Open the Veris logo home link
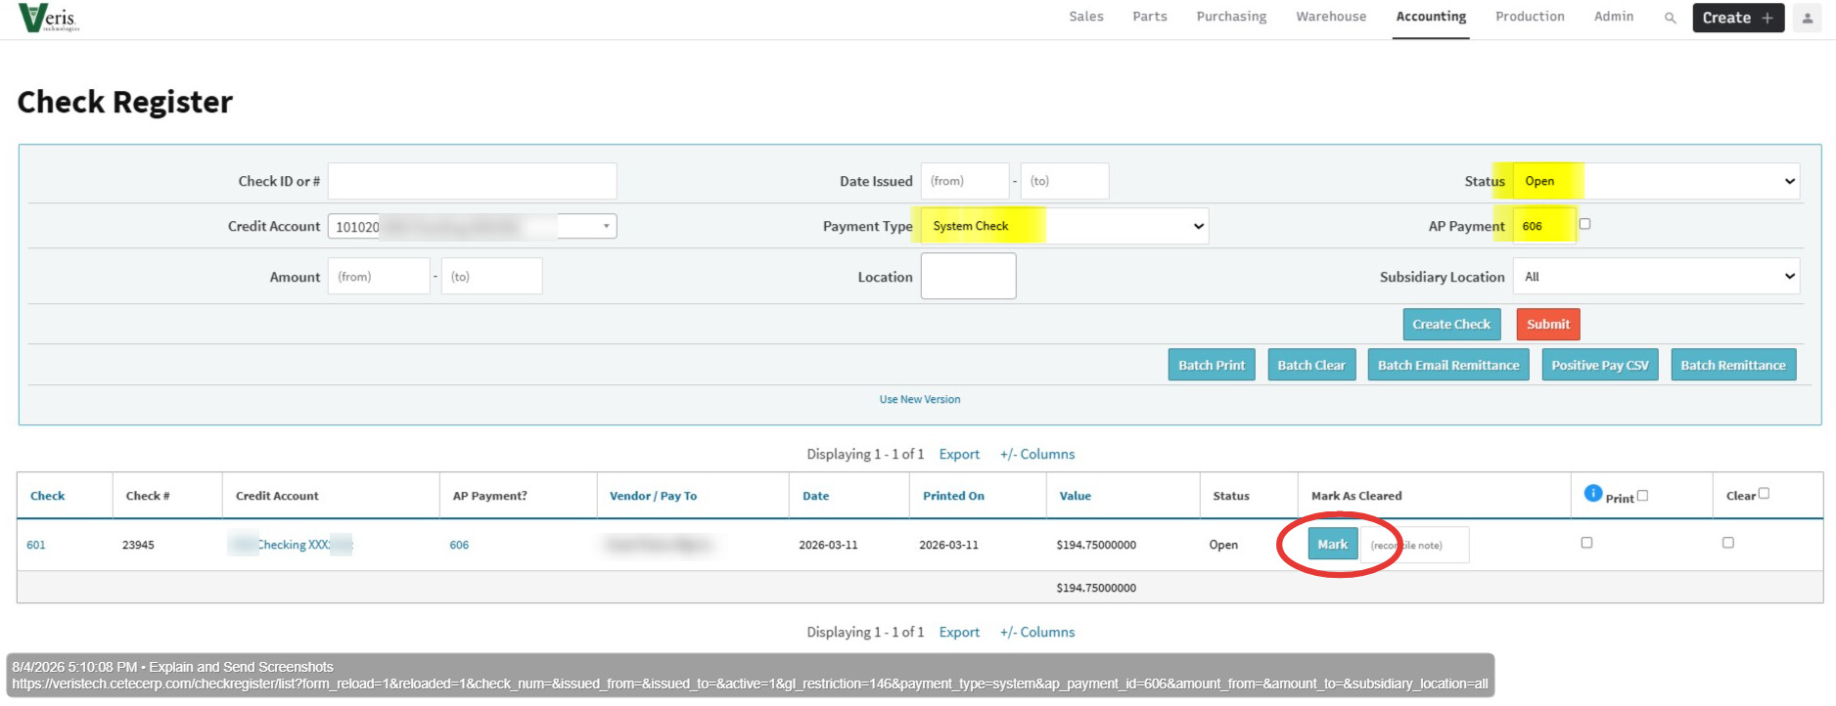This screenshot has width=1836, height=706. pyautogui.click(x=49, y=18)
